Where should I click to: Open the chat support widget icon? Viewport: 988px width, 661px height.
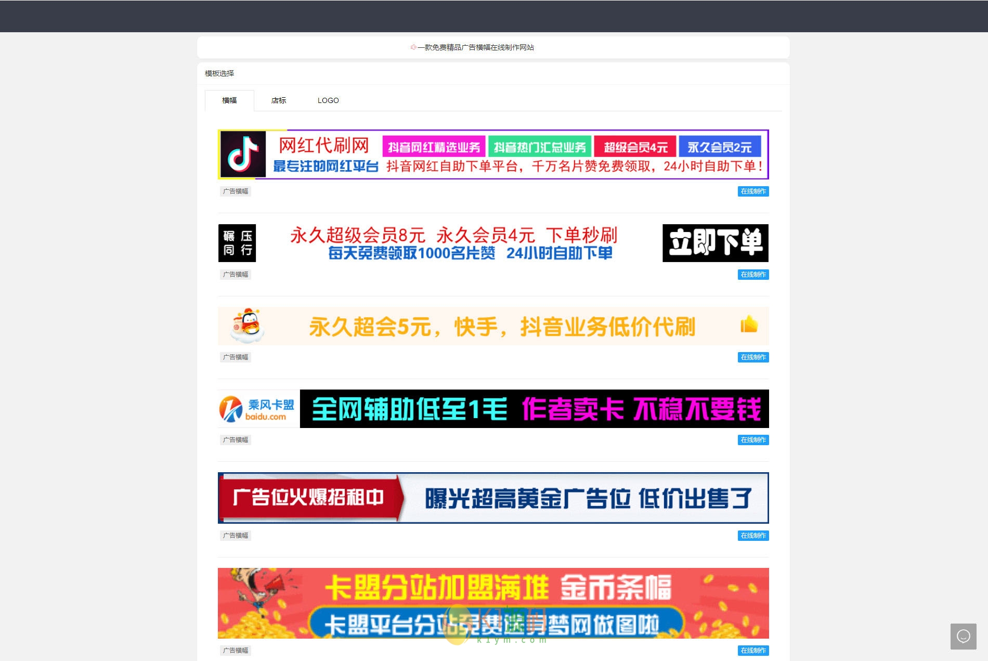pos(963,636)
